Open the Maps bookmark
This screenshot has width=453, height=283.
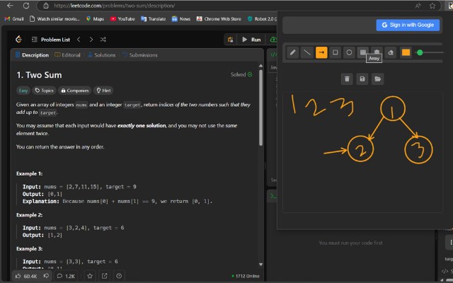tap(95, 19)
